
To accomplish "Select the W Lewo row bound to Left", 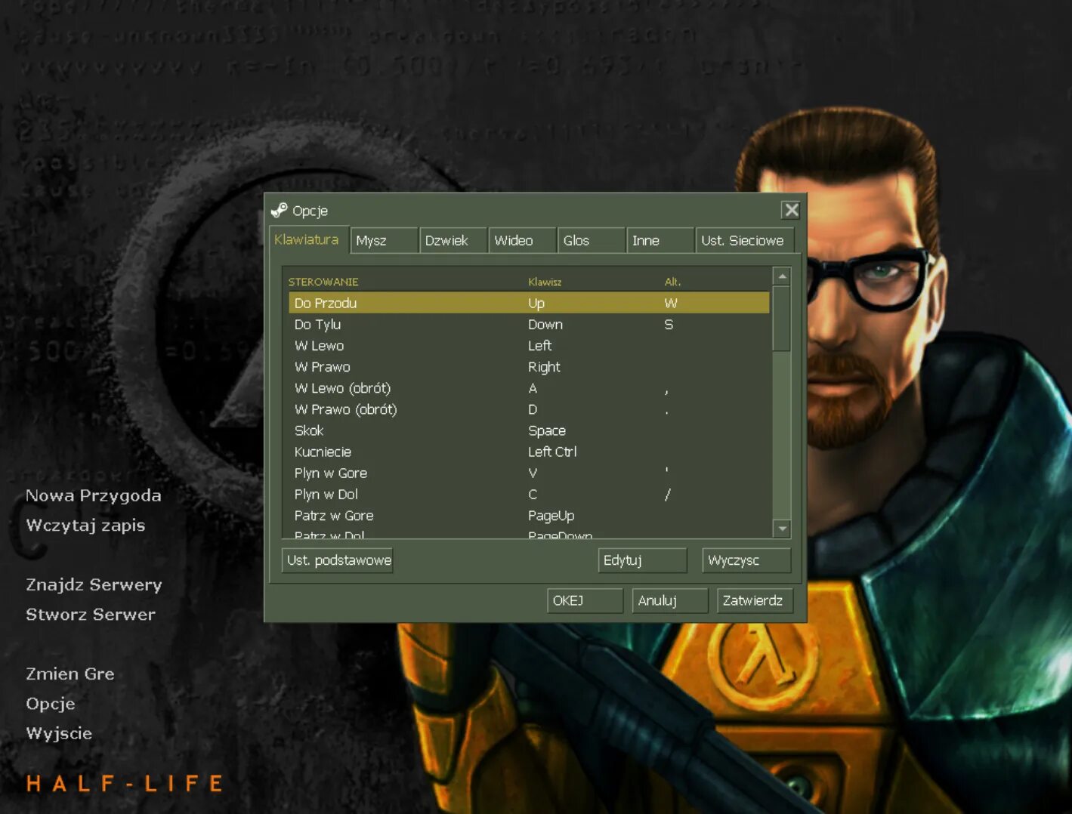I will 529,345.
